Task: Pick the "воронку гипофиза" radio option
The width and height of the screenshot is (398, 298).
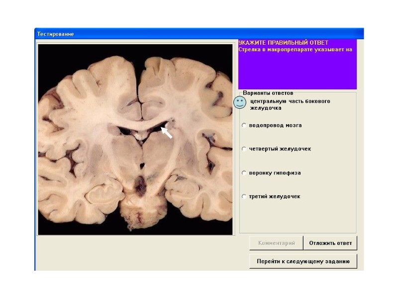Action: (244, 173)
